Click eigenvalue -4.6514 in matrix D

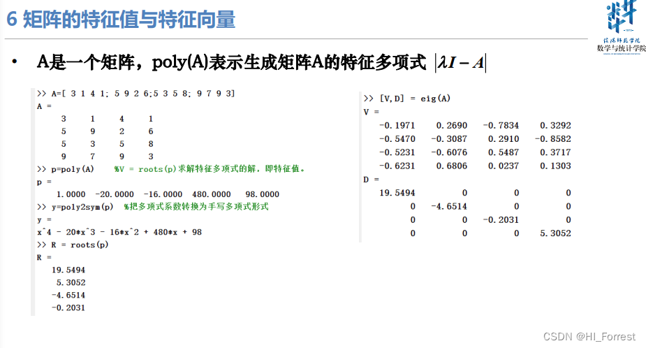click(x=449, y=207)
